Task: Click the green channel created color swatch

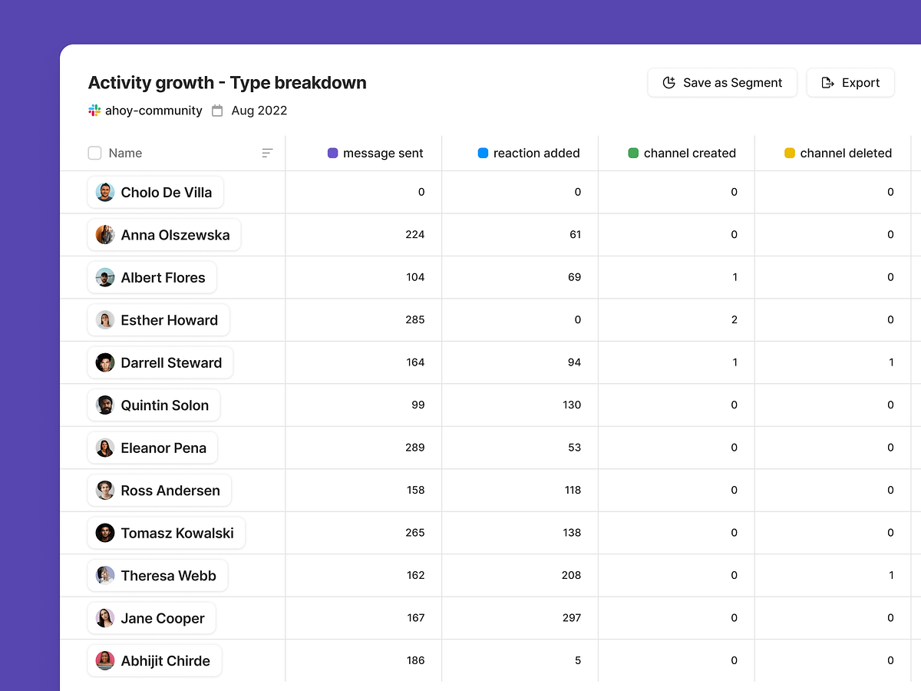Action: tap(633, 153)
